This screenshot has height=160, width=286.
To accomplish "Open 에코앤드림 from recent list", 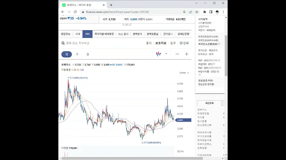I will click(203, 113).
